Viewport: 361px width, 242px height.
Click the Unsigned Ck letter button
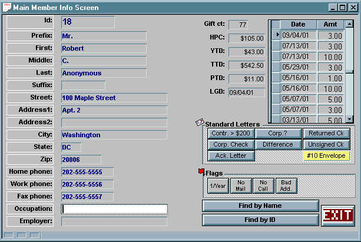tap(326, 145)
